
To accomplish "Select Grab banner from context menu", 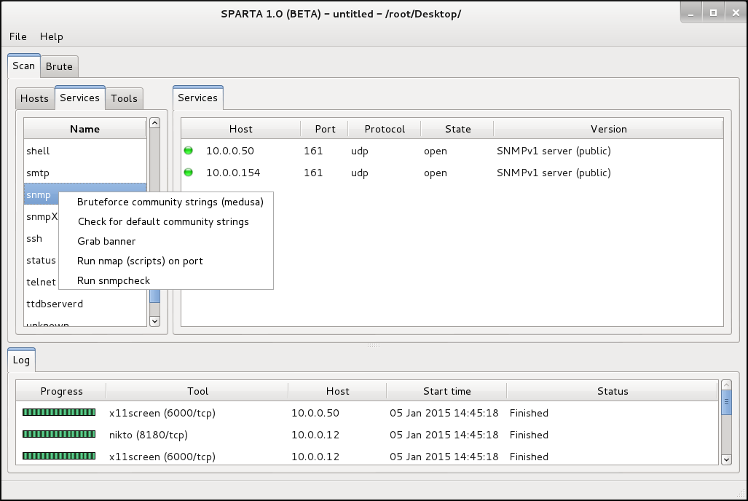I will 106,241.
